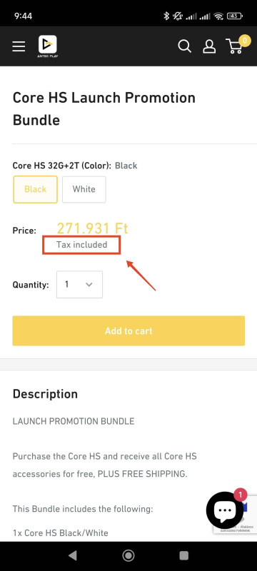Tap the Description section heading

45,394
